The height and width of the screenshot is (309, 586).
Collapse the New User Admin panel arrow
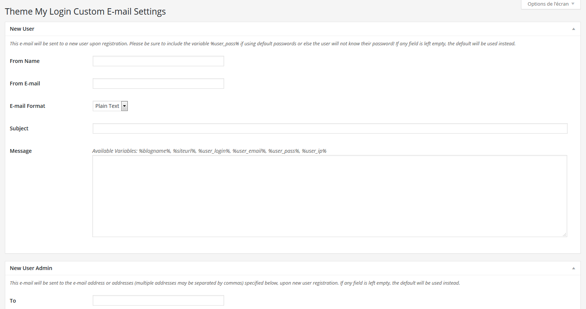tap(573, 268)
